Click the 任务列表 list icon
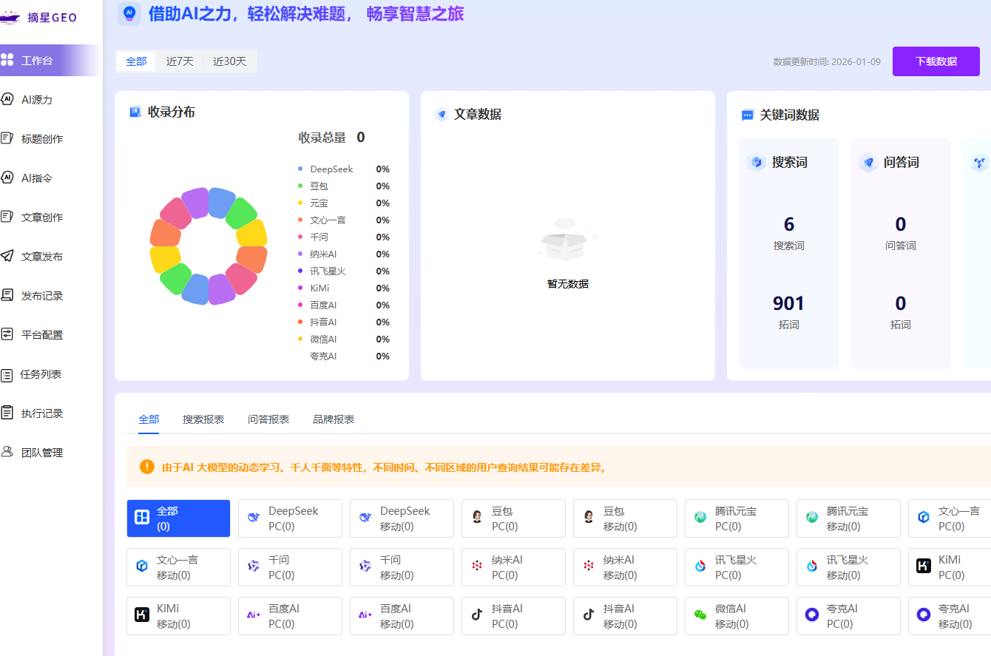 [7, 374]
